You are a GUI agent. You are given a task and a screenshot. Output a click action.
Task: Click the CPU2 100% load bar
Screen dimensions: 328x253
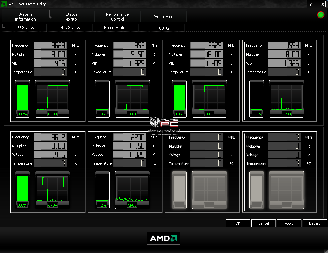(179, 98)
